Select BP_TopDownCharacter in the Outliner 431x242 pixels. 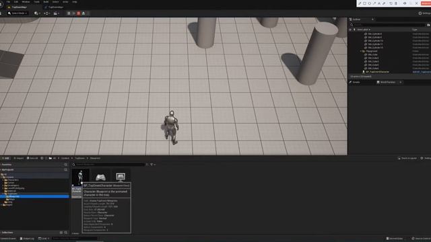pyautogui.click(x=377, y=72)
